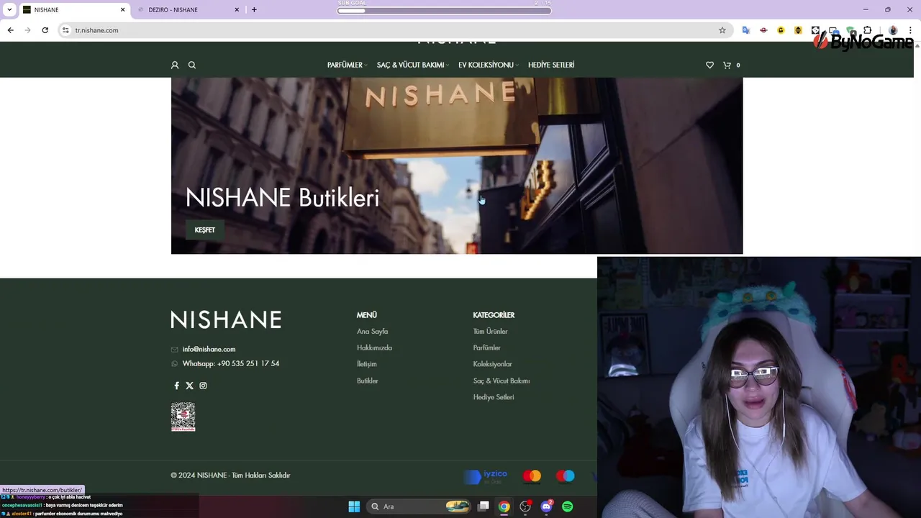This screenshot has height=518, width=921.
Task: Open Task View on taskbar
Action: tap(484, 506)
